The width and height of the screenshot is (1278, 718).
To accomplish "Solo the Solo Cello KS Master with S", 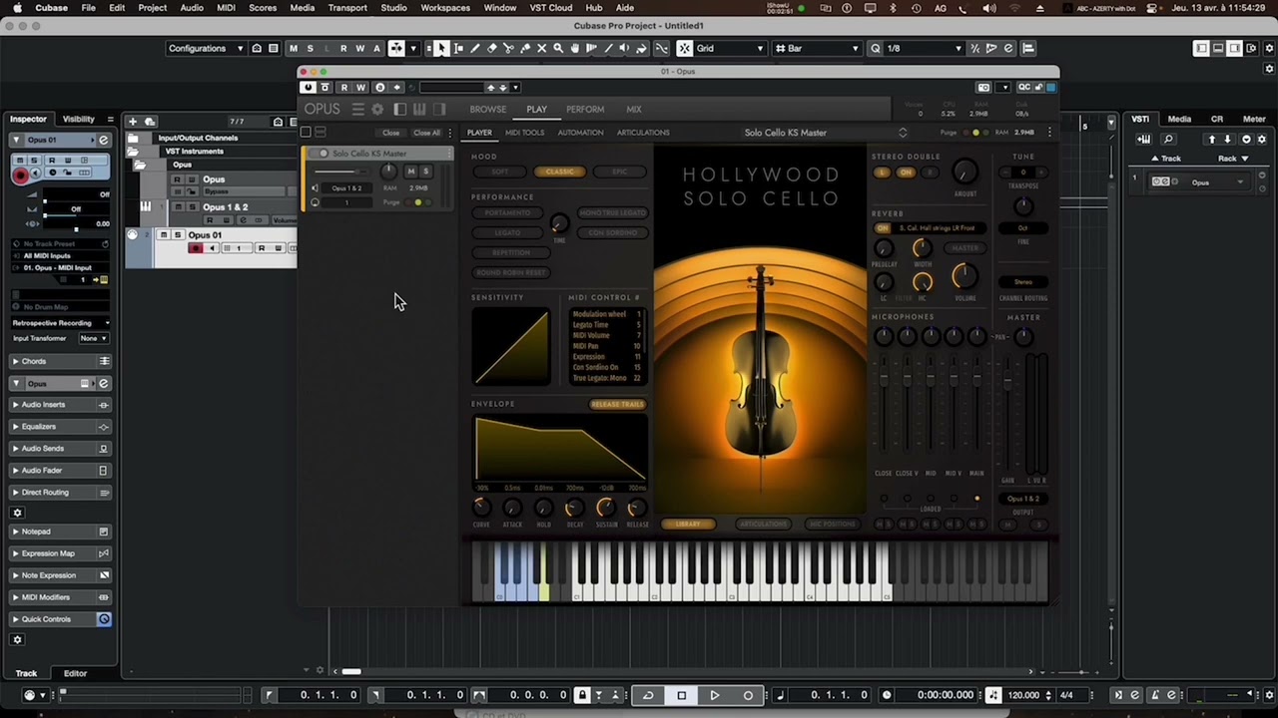I will 425,171.
